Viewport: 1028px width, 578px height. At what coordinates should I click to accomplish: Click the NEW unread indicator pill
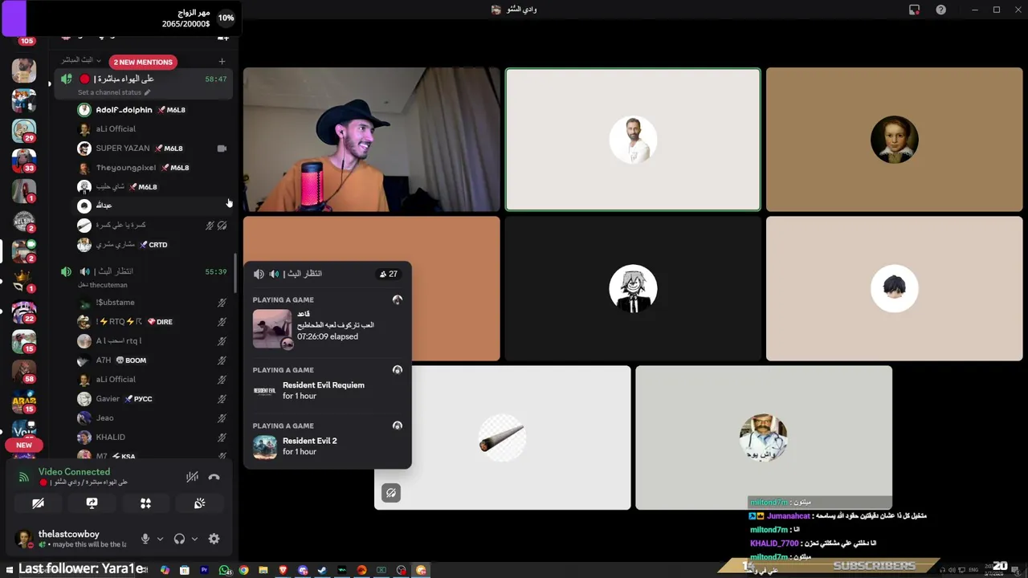pyautogui.click(x=24, y=445)
